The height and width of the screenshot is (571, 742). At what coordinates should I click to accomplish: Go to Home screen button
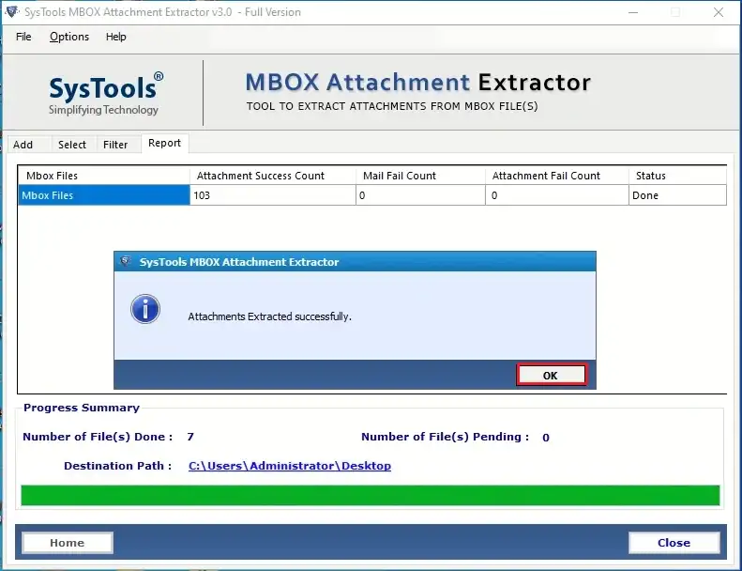coord(68,543)
